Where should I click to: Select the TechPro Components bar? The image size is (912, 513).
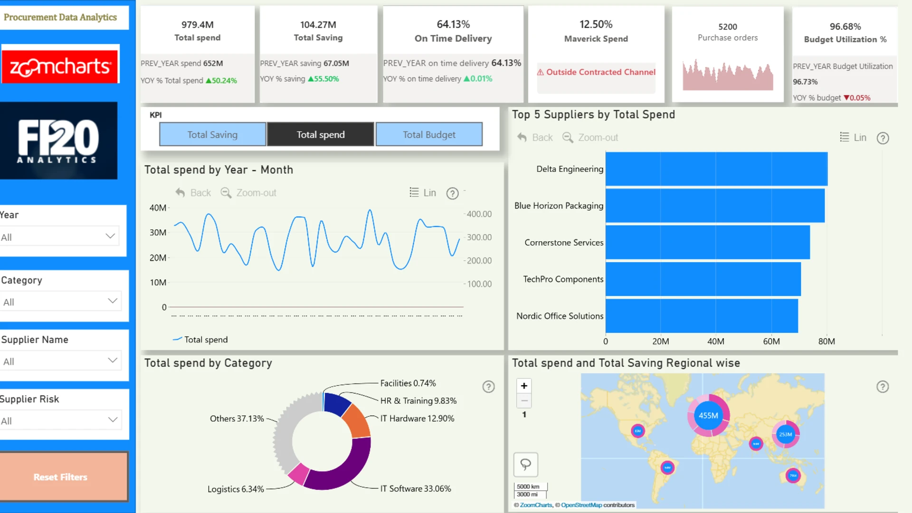coord(703,279)
